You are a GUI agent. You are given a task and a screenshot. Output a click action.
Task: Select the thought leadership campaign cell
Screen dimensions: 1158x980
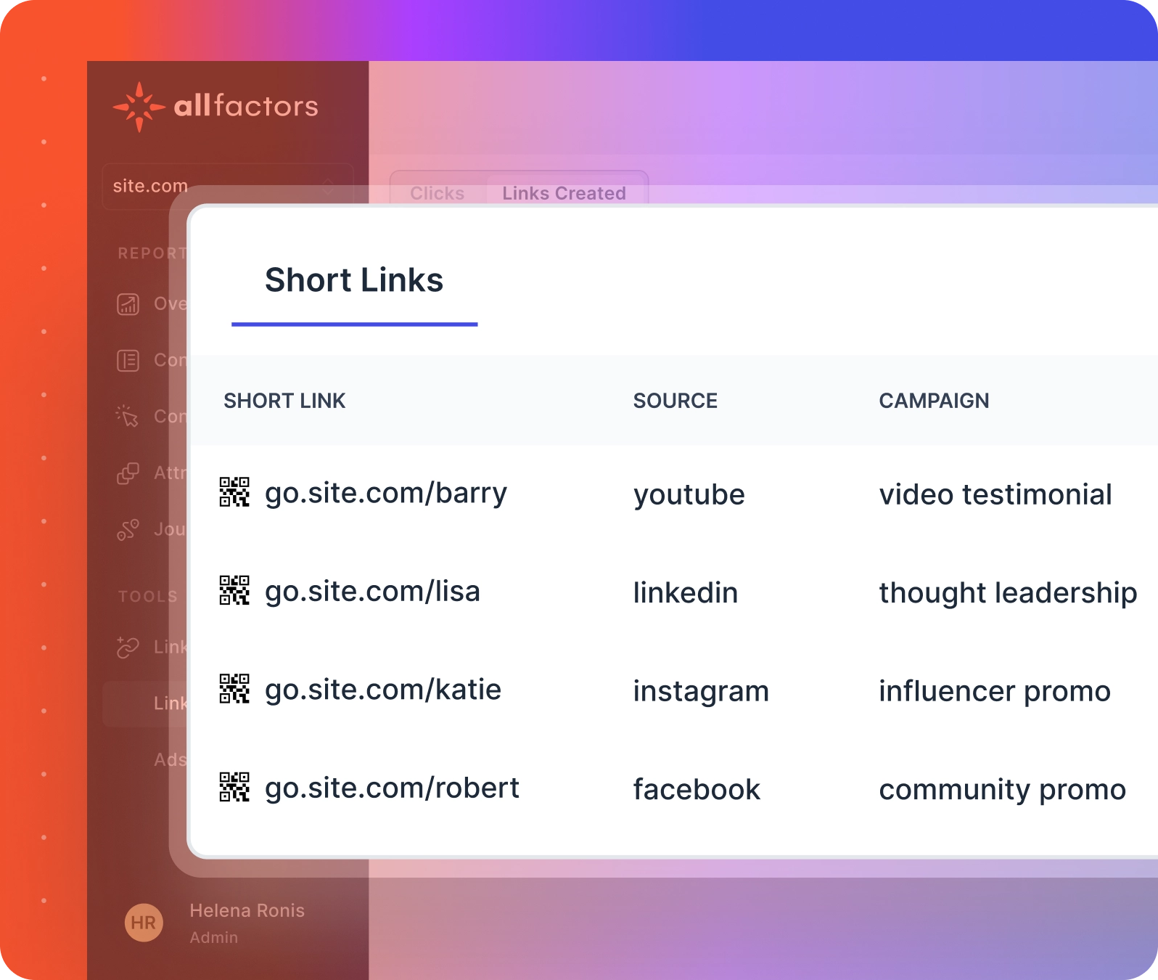point(1008,593)
